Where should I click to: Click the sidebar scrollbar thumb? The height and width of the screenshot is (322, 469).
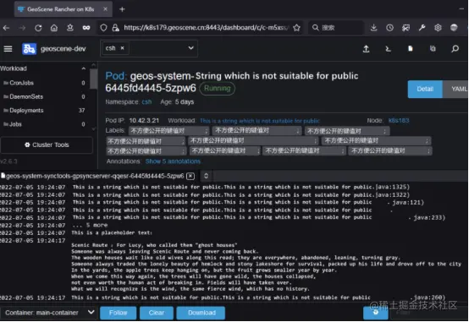[x=94, y=79]
